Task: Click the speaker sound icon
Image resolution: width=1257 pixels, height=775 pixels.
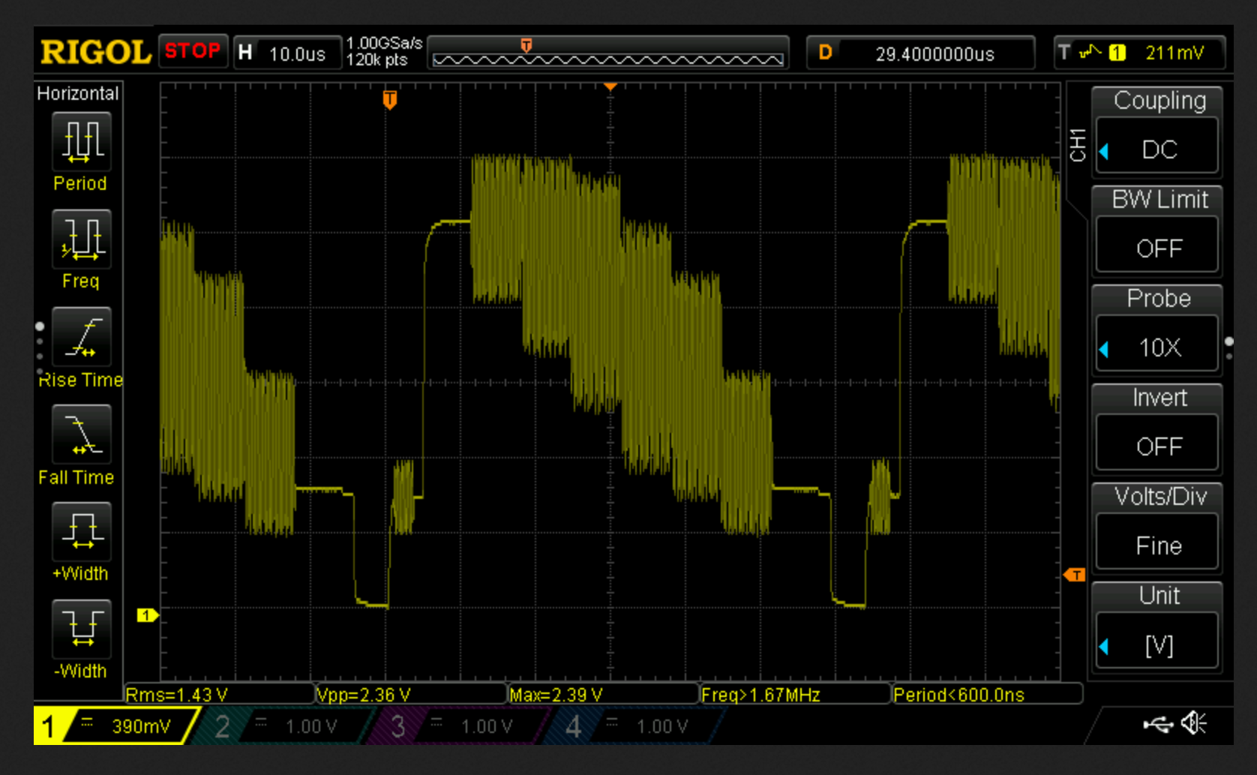Action: [x=1193, y=723]
